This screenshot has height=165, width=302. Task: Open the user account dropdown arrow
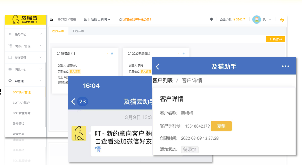(x=270, y=20)
